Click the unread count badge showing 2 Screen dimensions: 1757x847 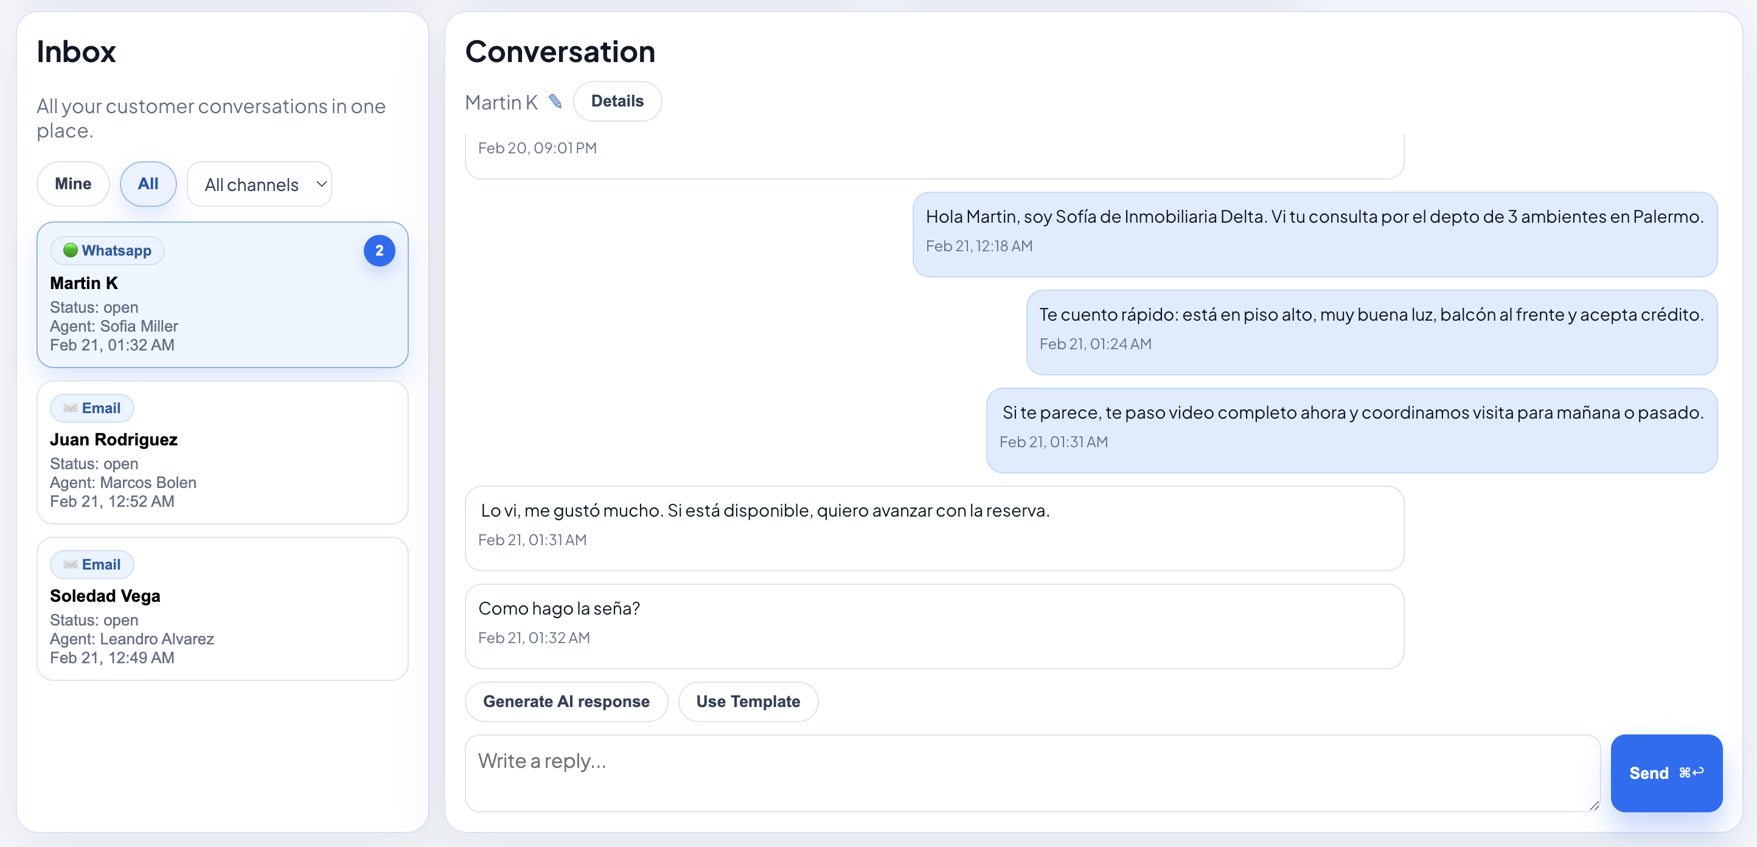[379, 250]
